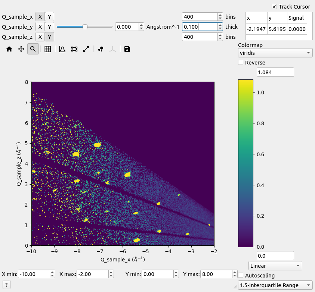Select the line cut tool
315x292 pixels.
pos(86,49)
